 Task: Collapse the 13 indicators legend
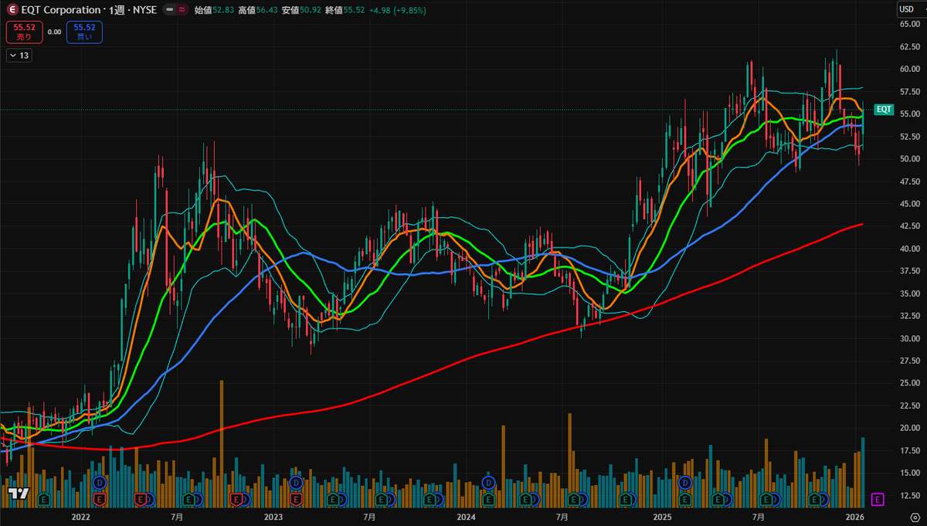pos(19,56)
